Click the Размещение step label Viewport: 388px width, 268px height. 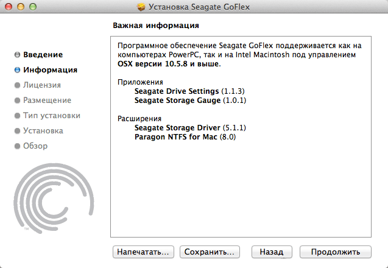(47, 100)
